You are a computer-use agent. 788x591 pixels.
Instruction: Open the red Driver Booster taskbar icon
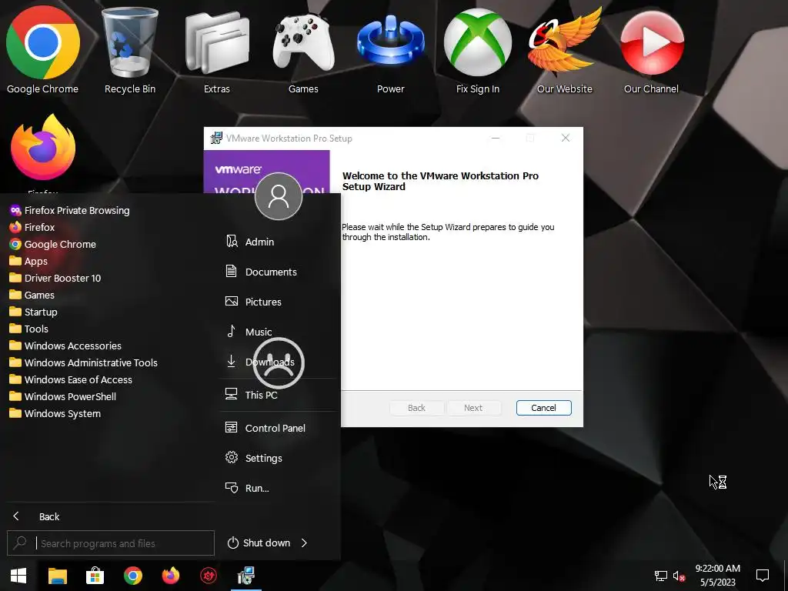[x=209, y=576]
